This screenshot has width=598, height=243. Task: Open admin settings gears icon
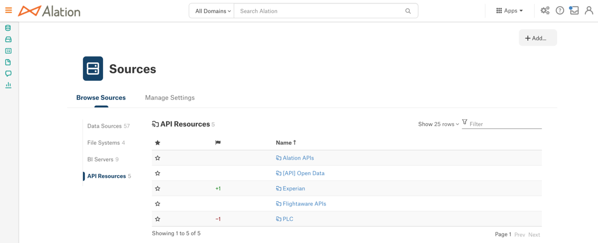pos(545,10)
